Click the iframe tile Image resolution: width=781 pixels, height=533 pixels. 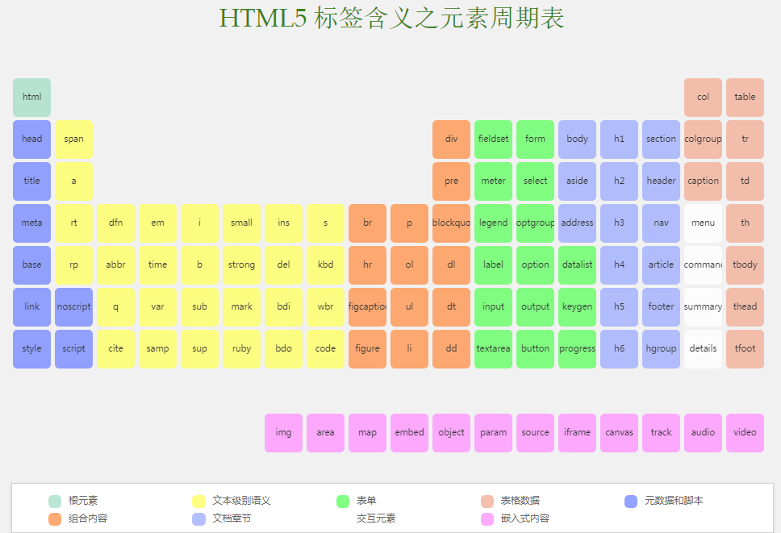578,432
